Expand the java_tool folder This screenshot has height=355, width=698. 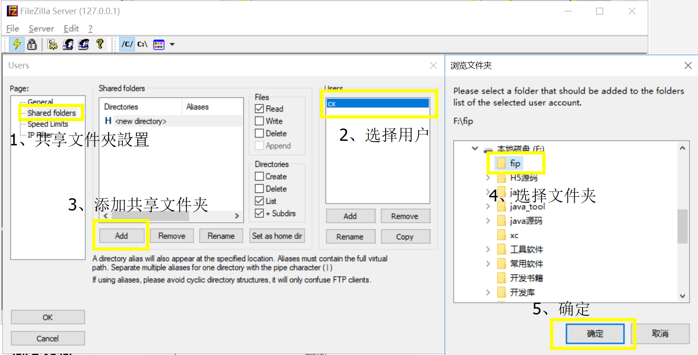488,206
